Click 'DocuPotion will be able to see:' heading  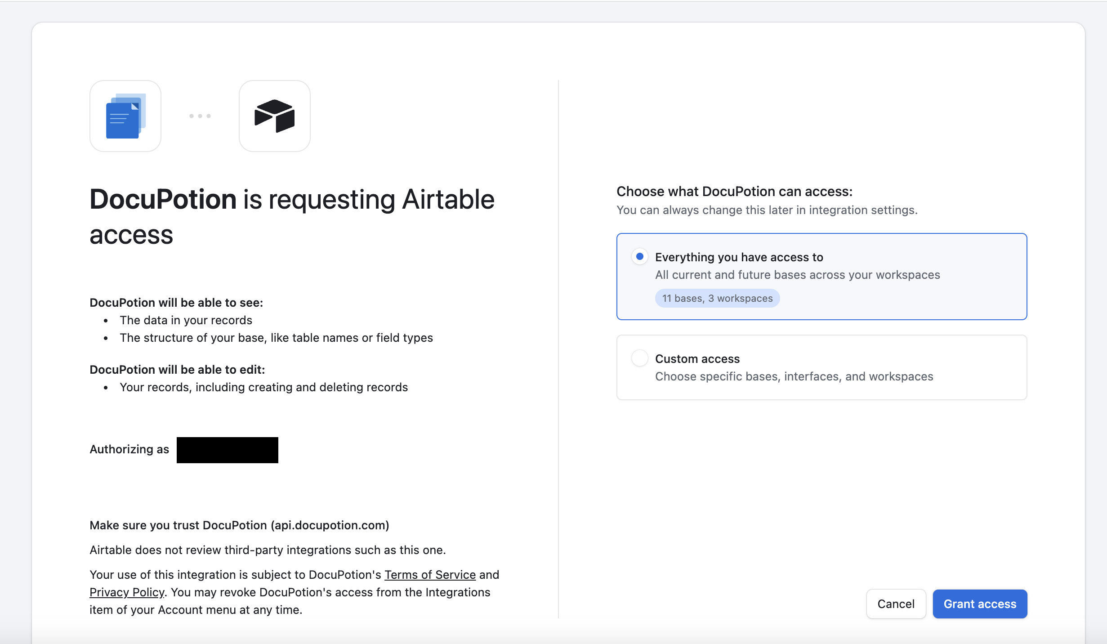click(x=176, y=303)
